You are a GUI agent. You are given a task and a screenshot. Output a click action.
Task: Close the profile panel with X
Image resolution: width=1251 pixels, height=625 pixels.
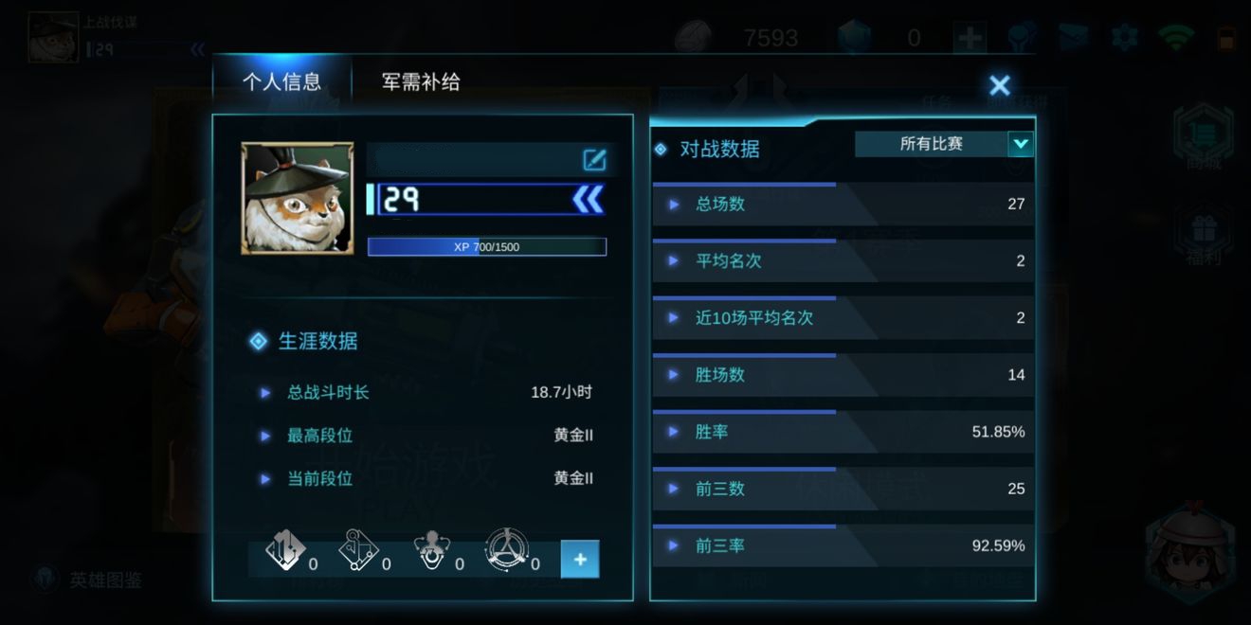pyautogui.click(x=999, y=86)
